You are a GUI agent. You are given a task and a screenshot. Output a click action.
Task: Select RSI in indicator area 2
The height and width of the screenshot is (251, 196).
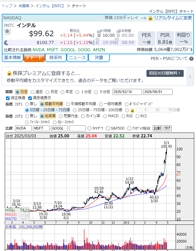tap(123, 116)
